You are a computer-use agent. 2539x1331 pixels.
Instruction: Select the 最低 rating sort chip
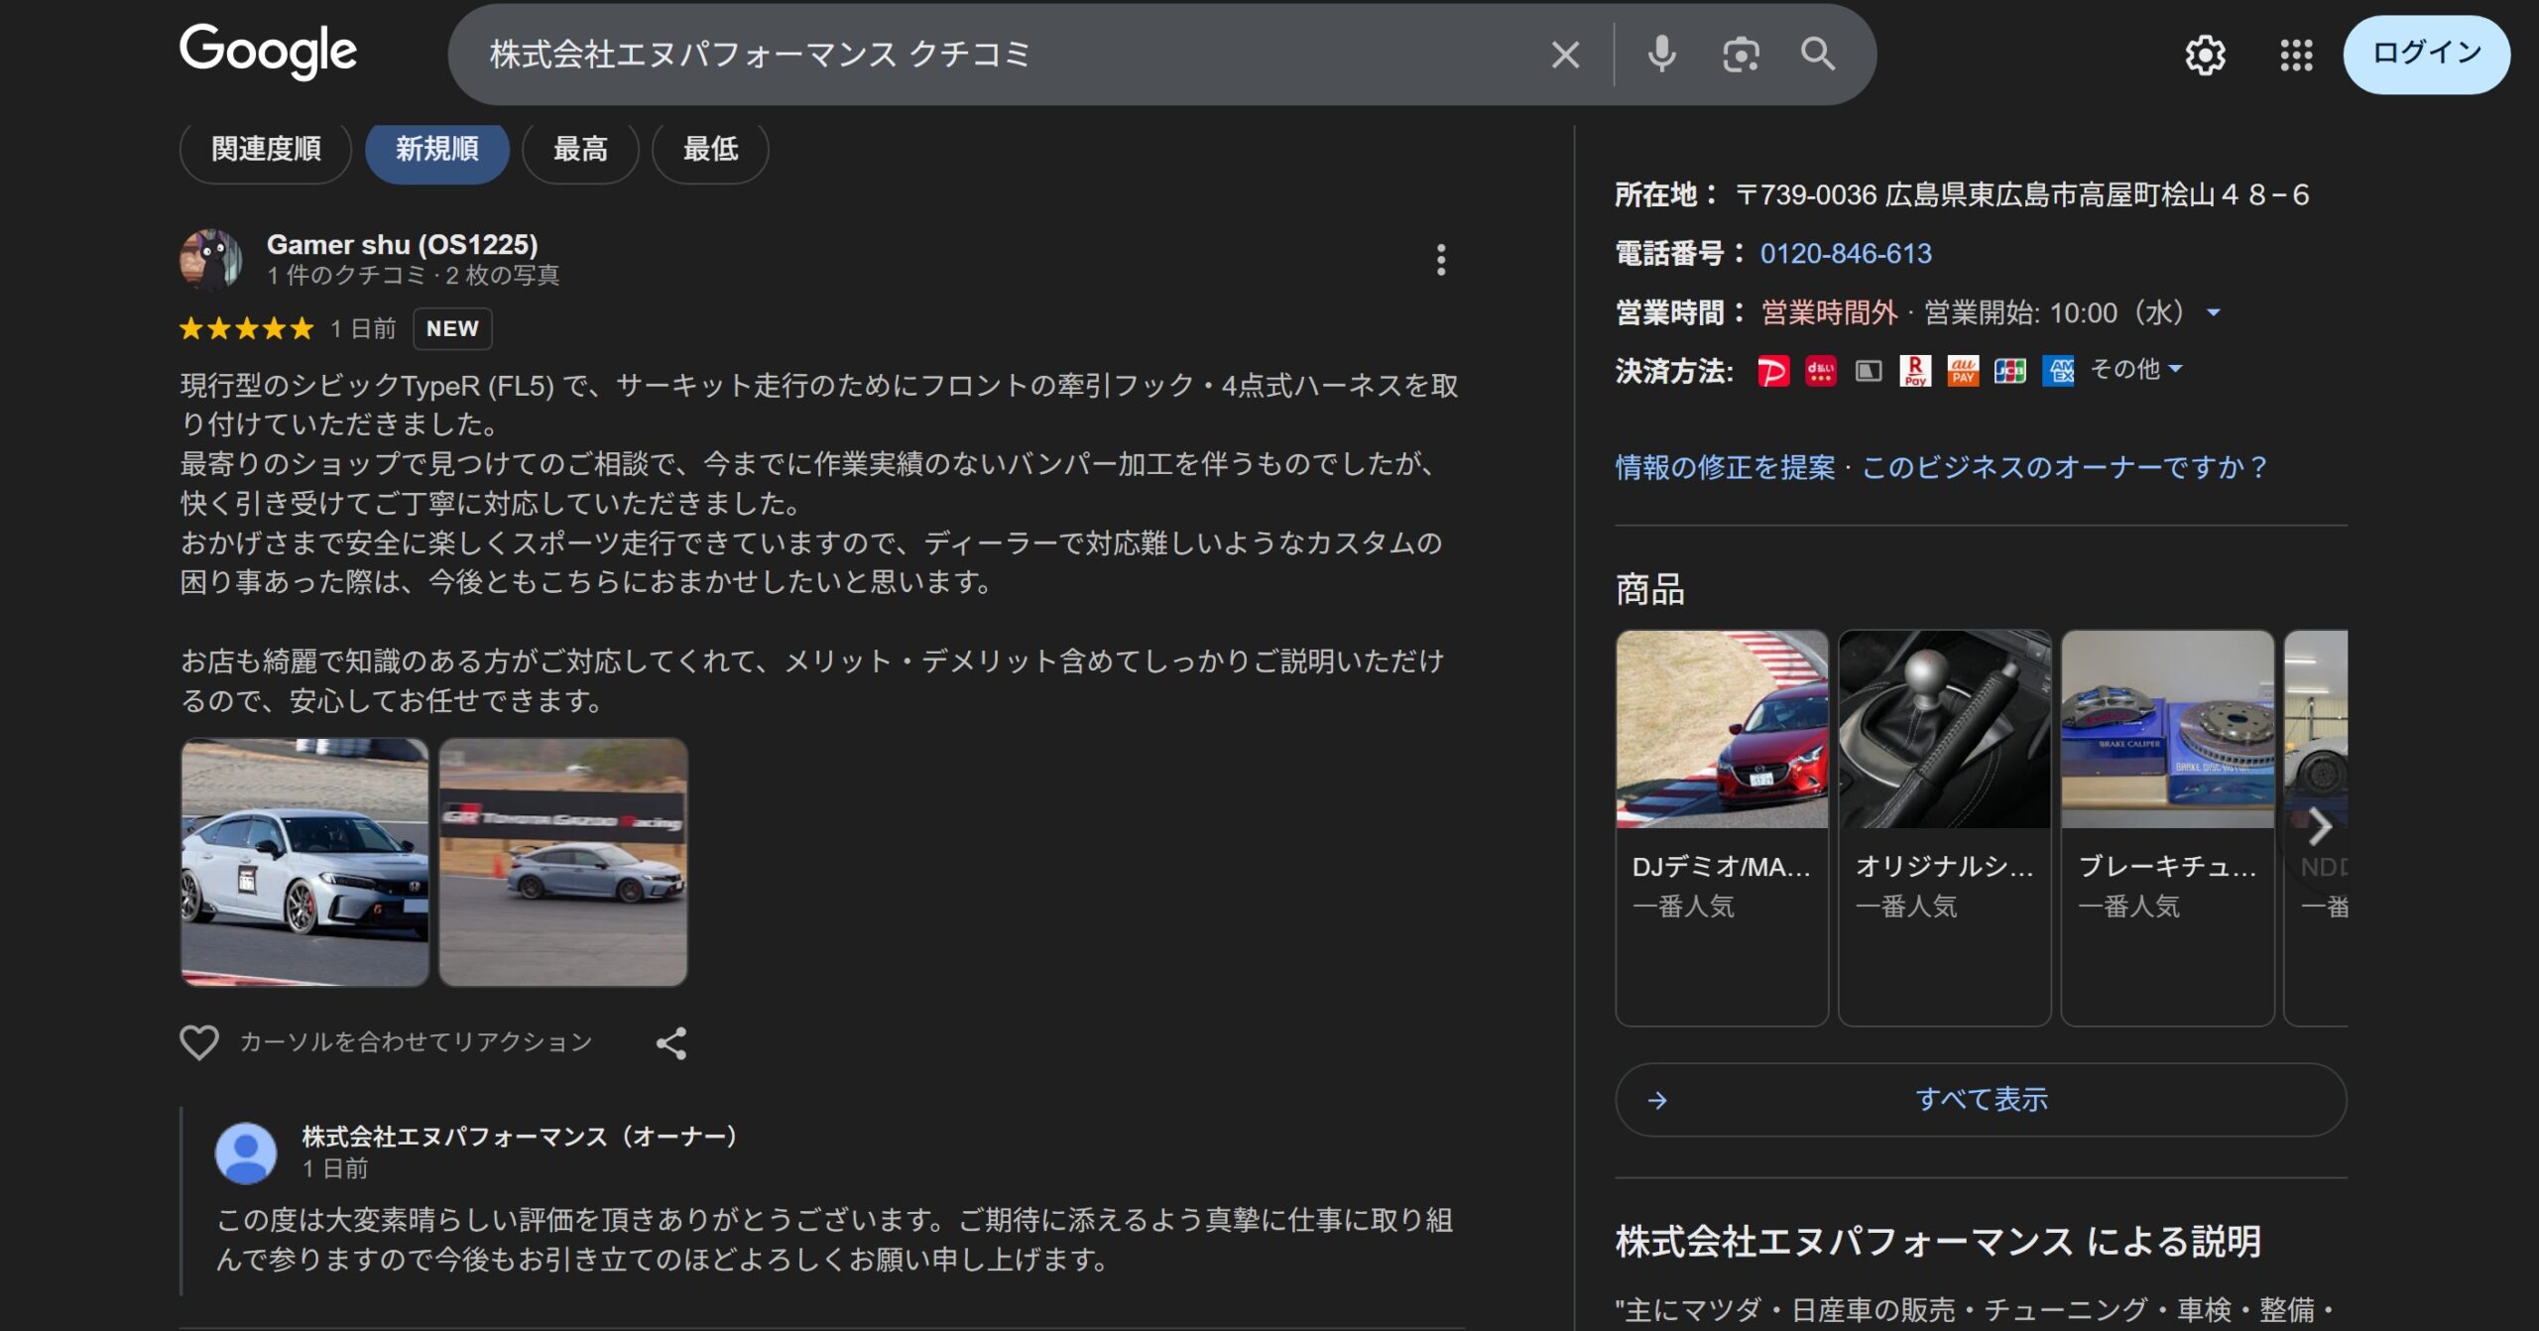click(710, 150)
